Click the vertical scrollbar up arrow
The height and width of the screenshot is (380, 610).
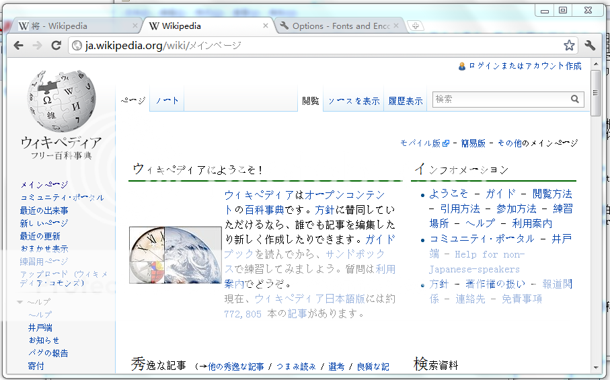point(596,64)
